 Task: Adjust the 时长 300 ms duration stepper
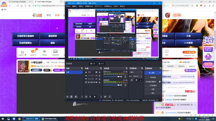pos(141,76)
